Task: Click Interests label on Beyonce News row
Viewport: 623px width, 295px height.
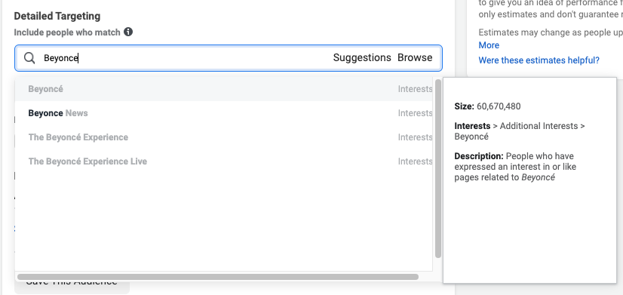Action: (x=415, y=113)
